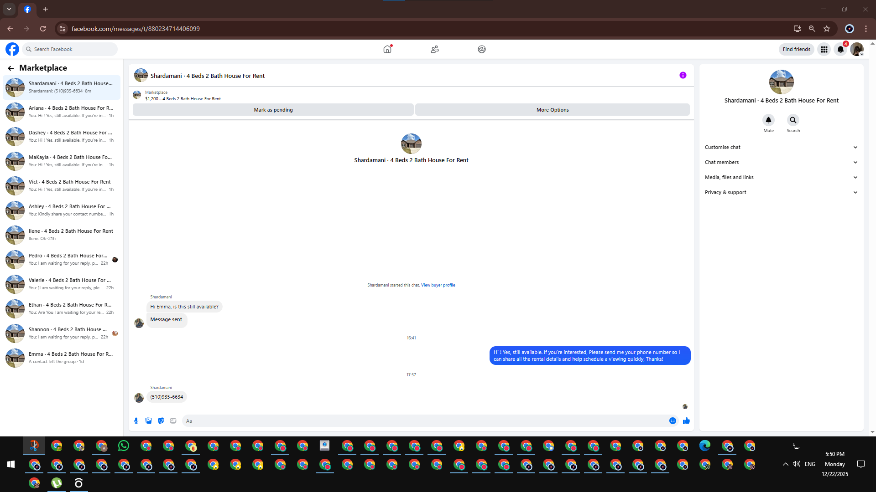Open the View buyer profile link

pos(438,285)
